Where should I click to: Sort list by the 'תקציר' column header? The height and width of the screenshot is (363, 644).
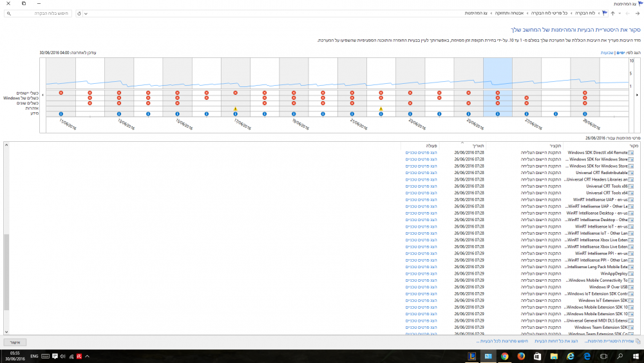pyautogui.click(x=524, y=146)
